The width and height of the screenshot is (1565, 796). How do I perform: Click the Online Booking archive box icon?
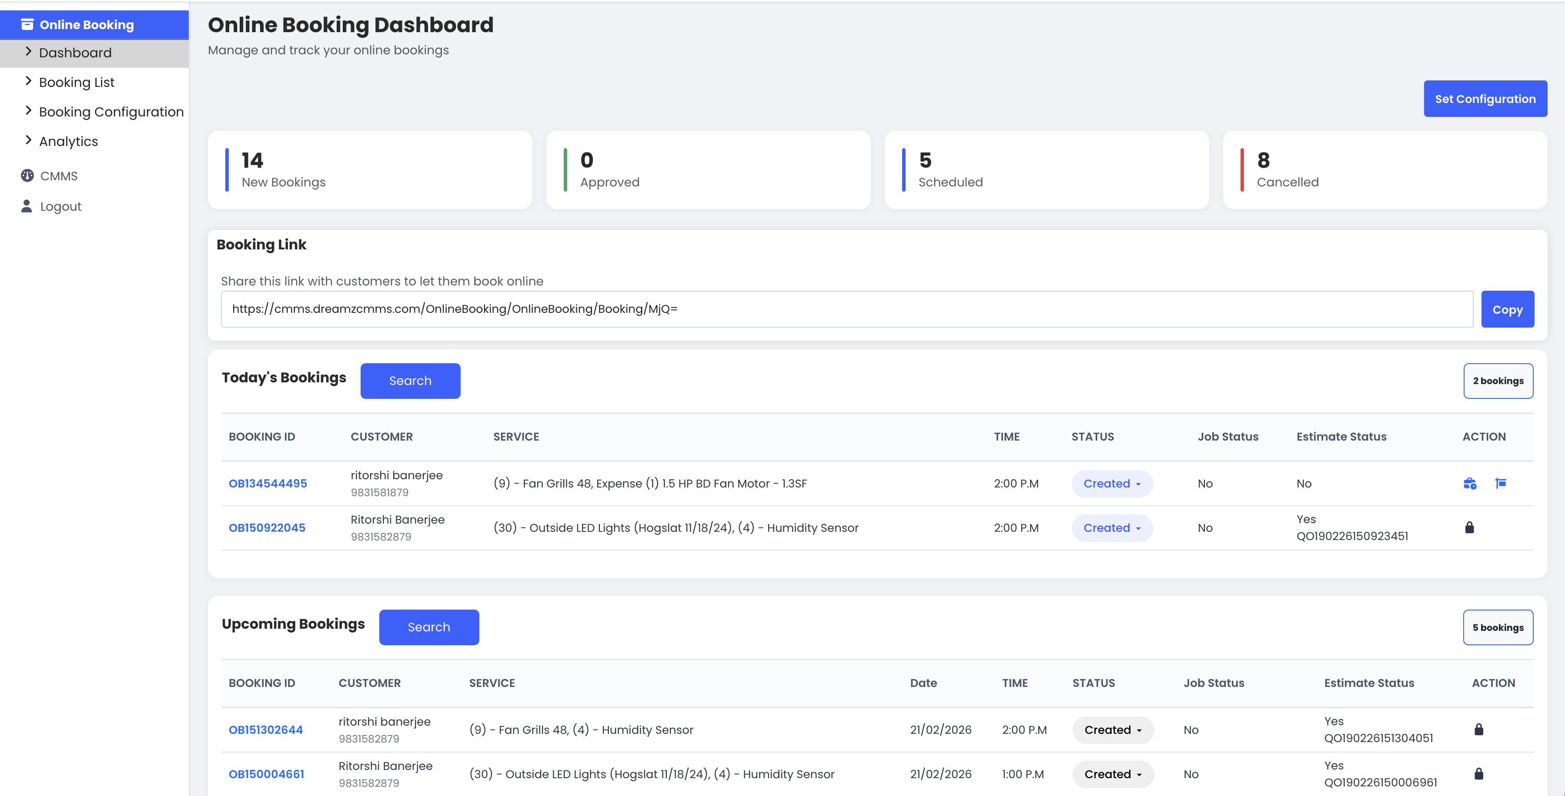(x=27, y=24)
